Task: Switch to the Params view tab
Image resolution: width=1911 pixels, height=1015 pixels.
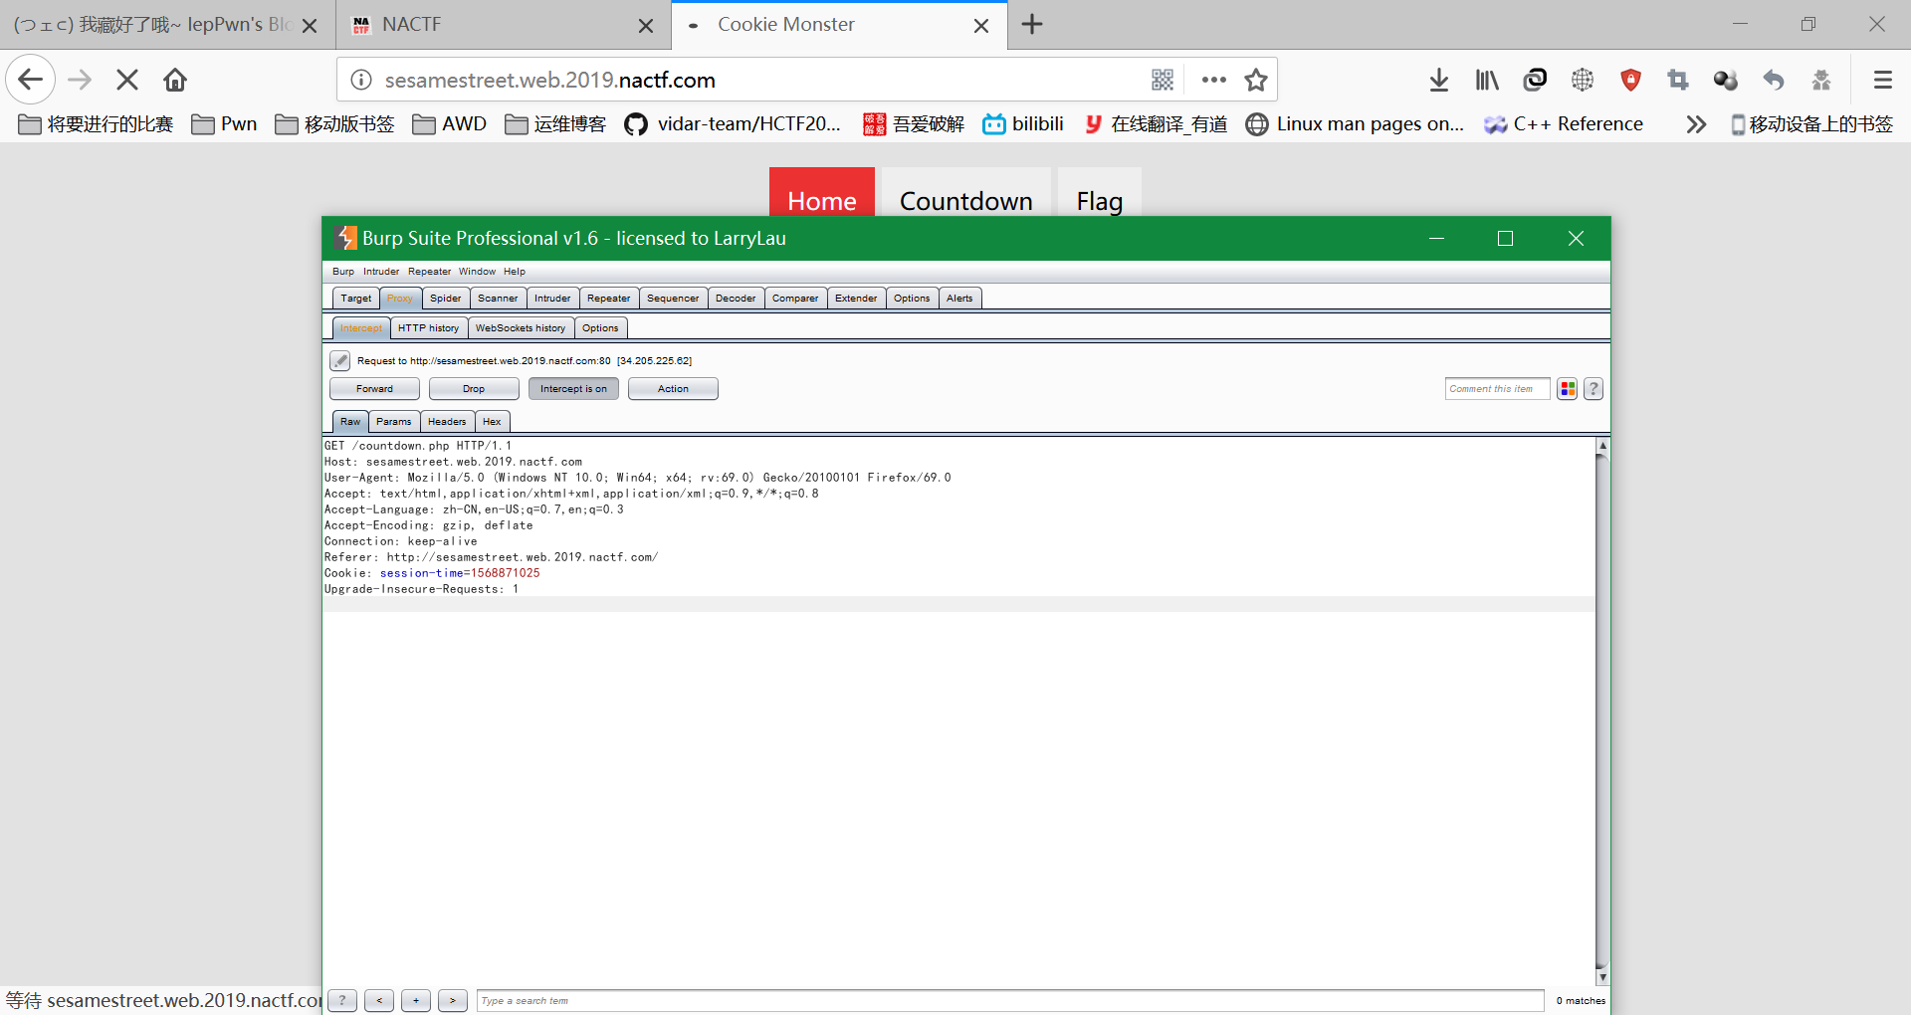Action: (x=394, y=422)
